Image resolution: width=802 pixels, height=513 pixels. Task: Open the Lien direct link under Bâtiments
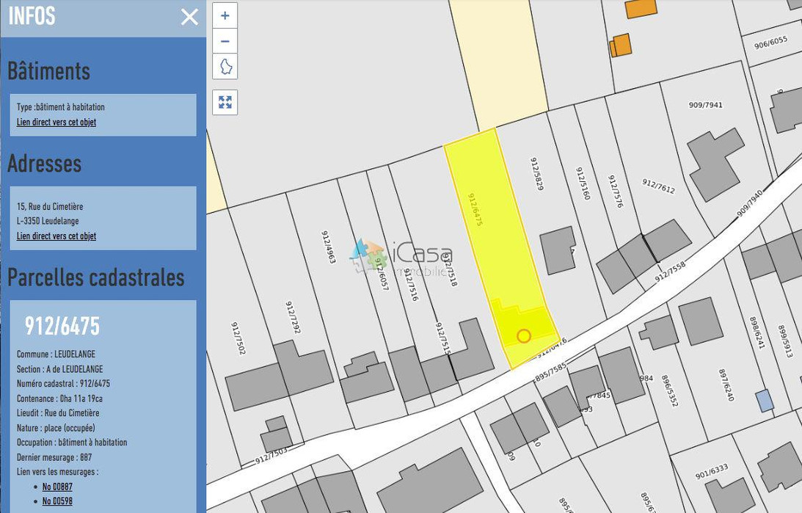tap(55, 122)
